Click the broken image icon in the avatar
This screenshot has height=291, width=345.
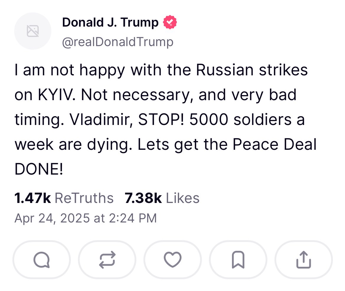click(32, 31)
